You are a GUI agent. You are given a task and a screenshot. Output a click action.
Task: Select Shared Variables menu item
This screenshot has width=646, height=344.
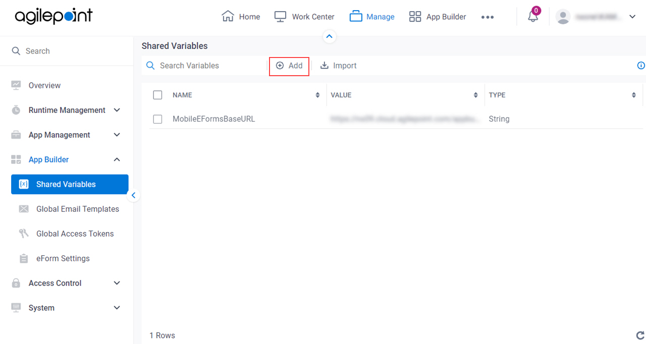70,184
